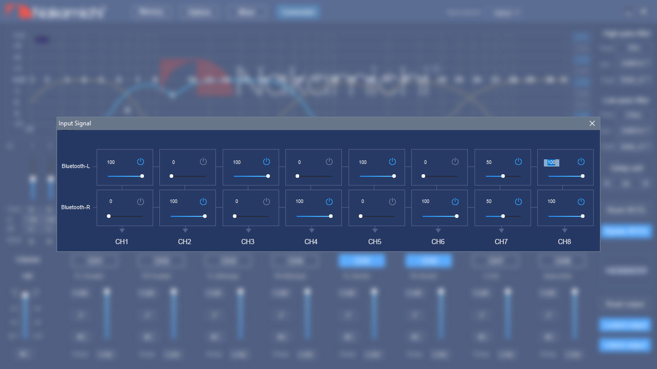Image resolution: width=657 pixels, height=369 pixels.
Task: Click the Bluetooth-L row label
Action: pyautogui.click(x=76, y=166)
